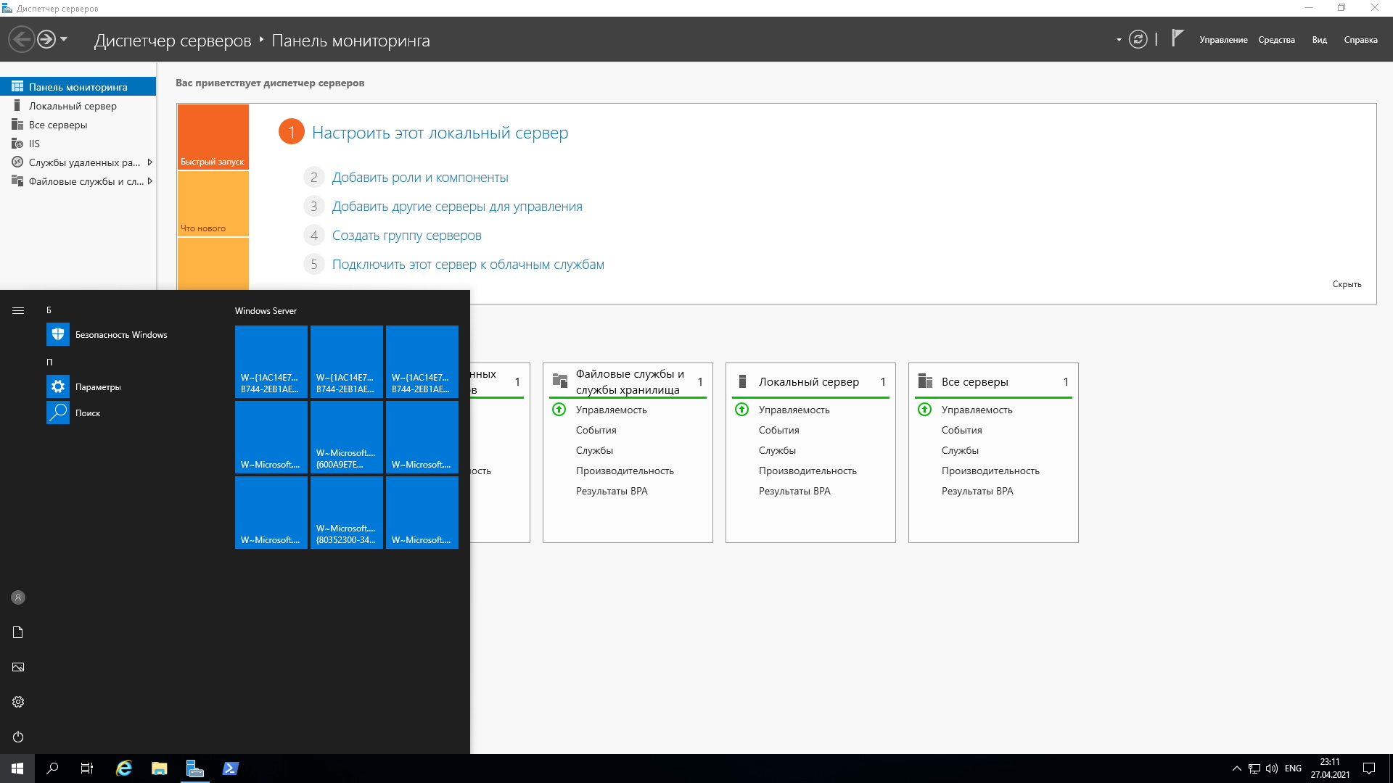
Task: Click the W~Microsoft {600A9E7E... tile
Action: pyautogui.click(x=347, y=437)
